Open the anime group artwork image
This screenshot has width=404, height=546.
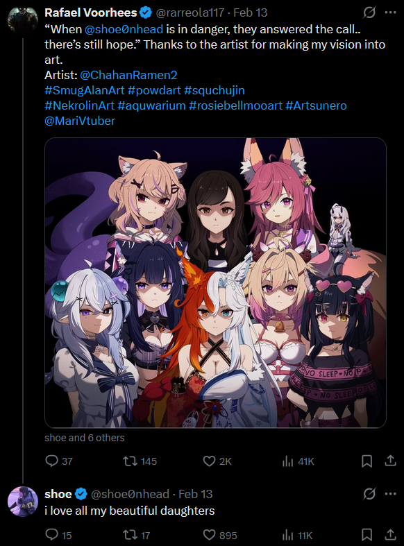(x=215, y=283)
